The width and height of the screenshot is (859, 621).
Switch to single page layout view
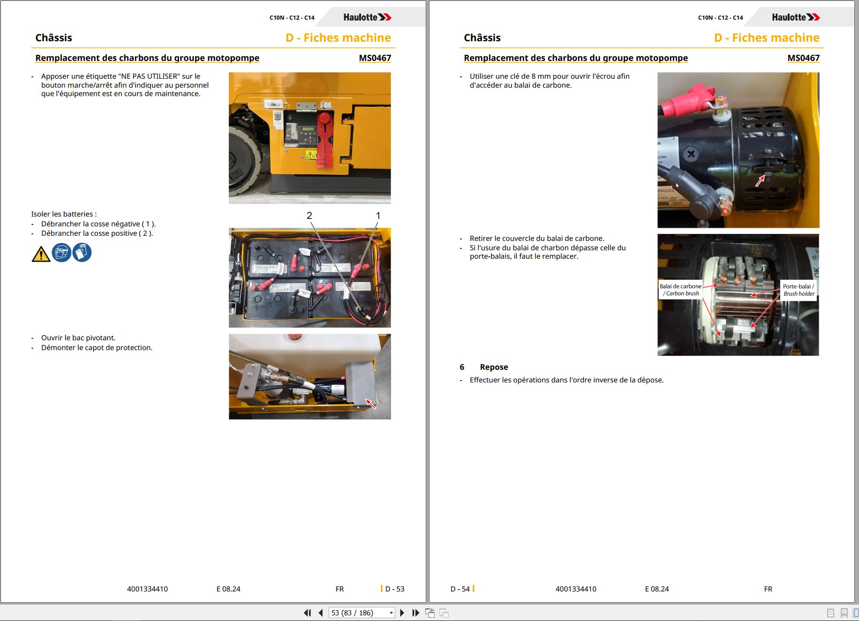point(831,613)
